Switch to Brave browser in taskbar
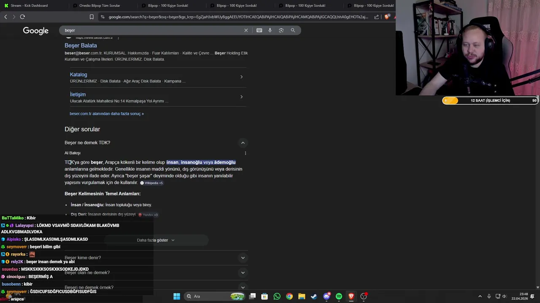 click(351, 296)
